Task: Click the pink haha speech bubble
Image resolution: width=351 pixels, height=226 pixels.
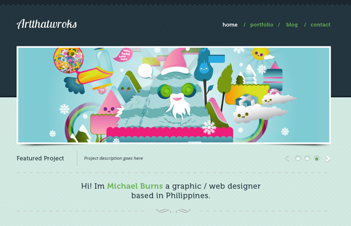Action: click(123, 55)
